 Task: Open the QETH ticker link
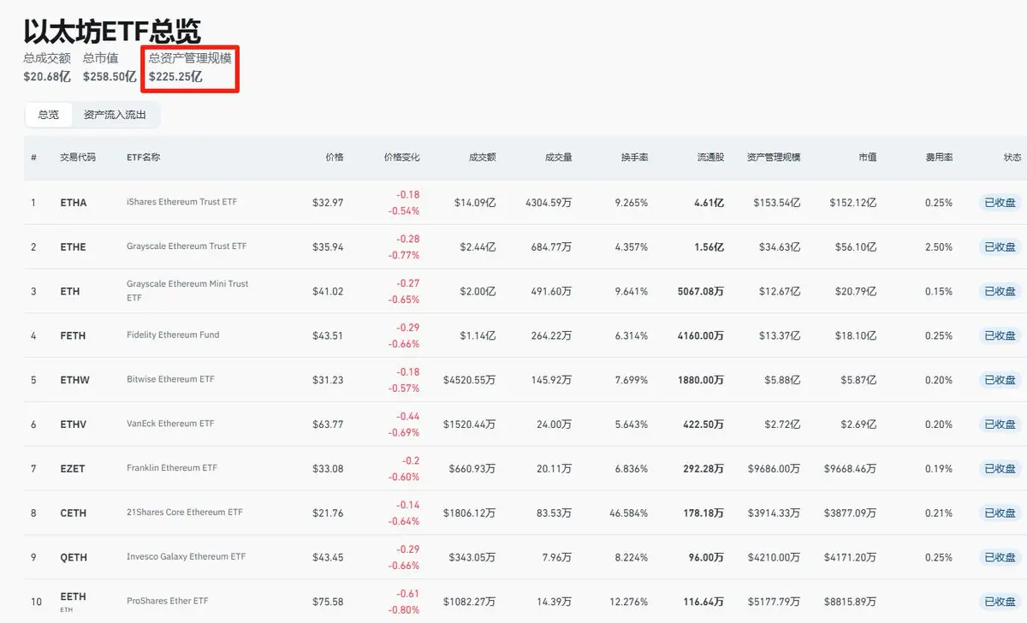click(73, 557)
